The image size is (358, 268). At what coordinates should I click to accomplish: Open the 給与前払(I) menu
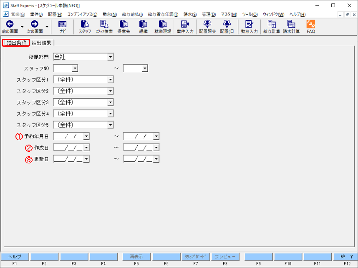pyautogui.click(x=132, y=14)
